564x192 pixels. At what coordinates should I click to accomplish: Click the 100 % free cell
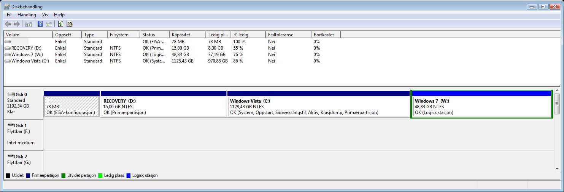point(240,42)
